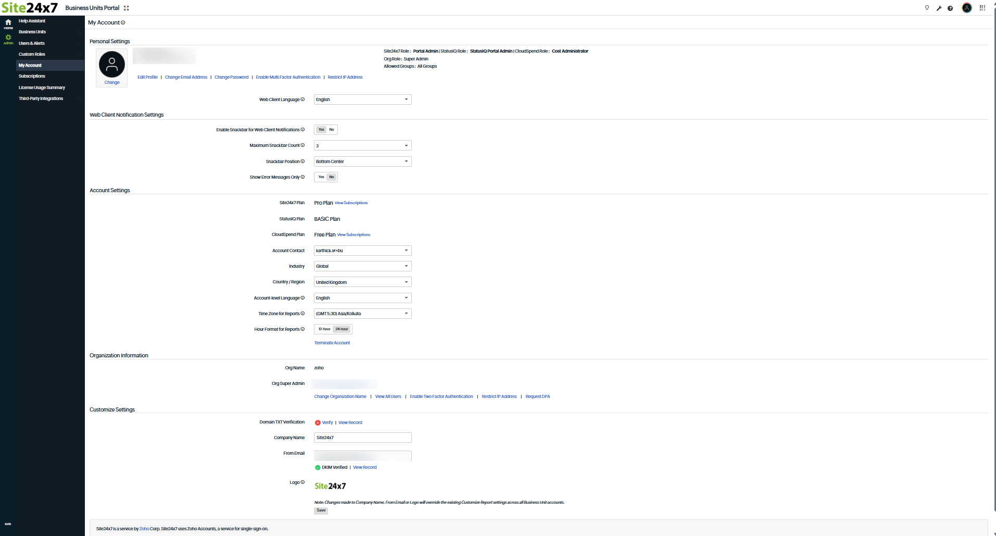Click the Terminate Account link
Viewport: 996px width, 536px height.
(x=332, y=343)
